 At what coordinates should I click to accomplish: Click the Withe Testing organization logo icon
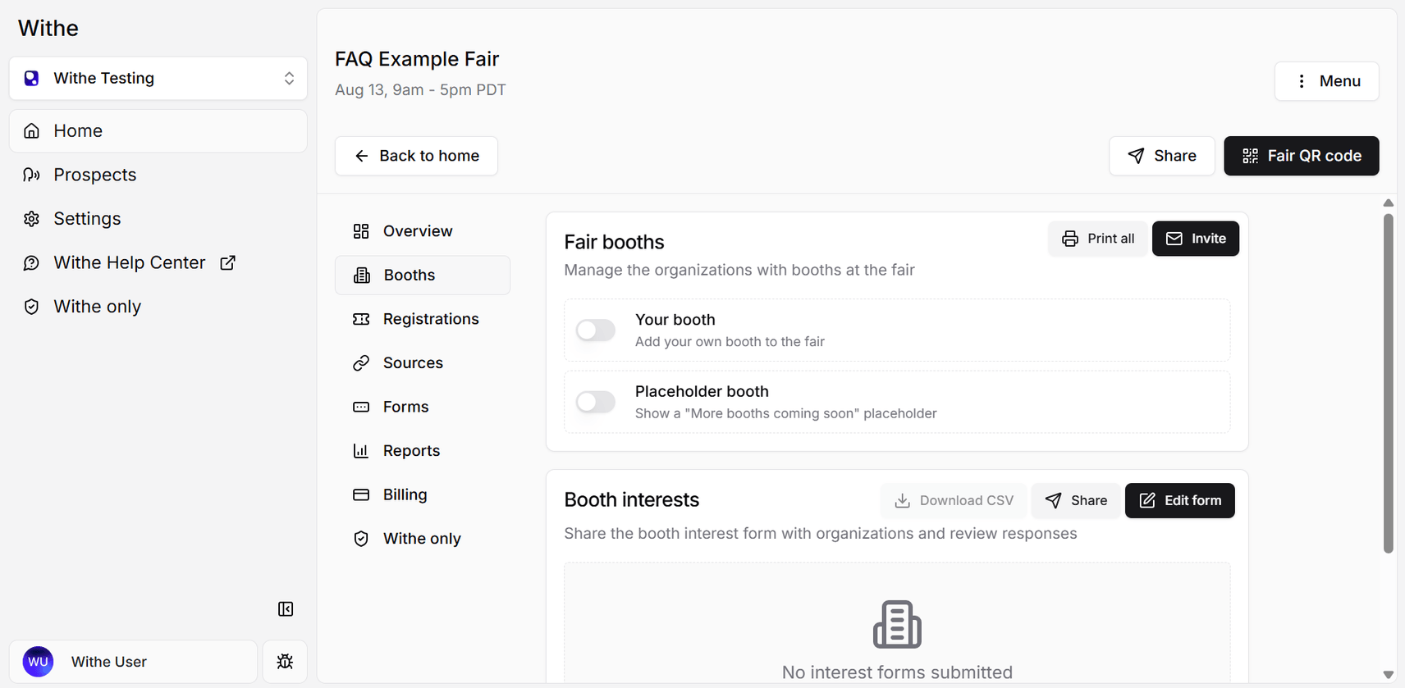coord(31,78)
